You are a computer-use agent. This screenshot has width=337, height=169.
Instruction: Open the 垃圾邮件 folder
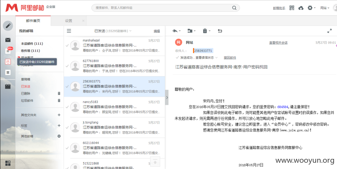27,101
